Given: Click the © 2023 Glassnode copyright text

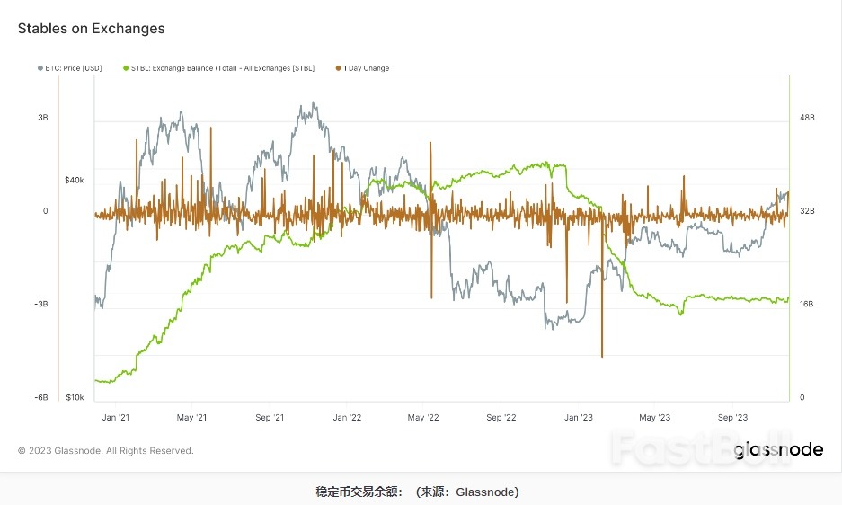Looking at the screenshot, I should [x=105, y=450].
